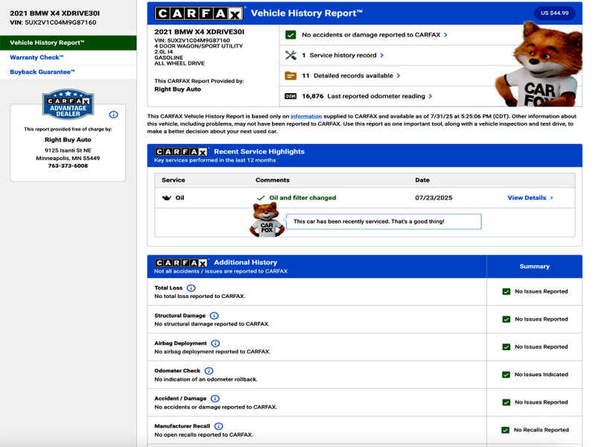
Task: Expand no accidents reported chevron
Action: (x=446, y=35)
